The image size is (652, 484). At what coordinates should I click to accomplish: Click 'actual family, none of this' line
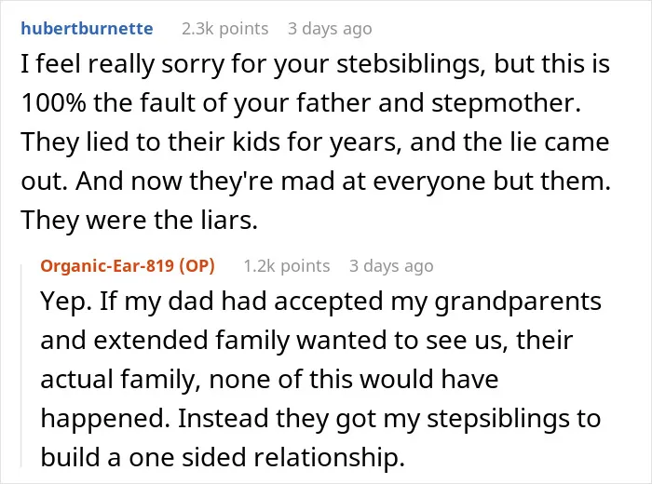coord(269,380)
